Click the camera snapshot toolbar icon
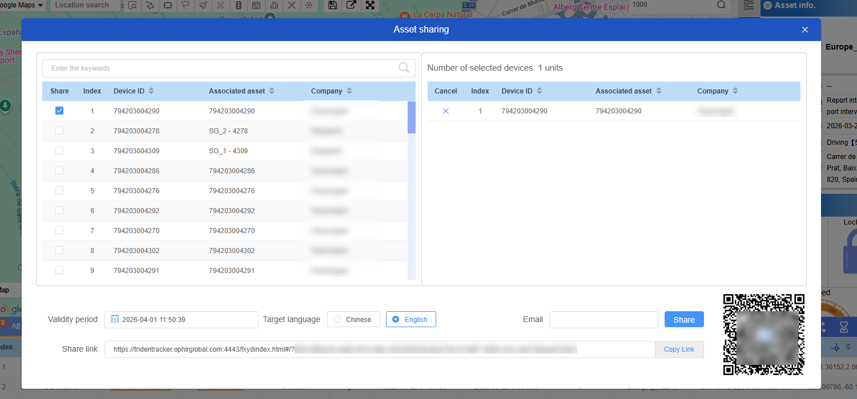Image resolution: width=857 pixels, height=399 pixels. (257, 5)
